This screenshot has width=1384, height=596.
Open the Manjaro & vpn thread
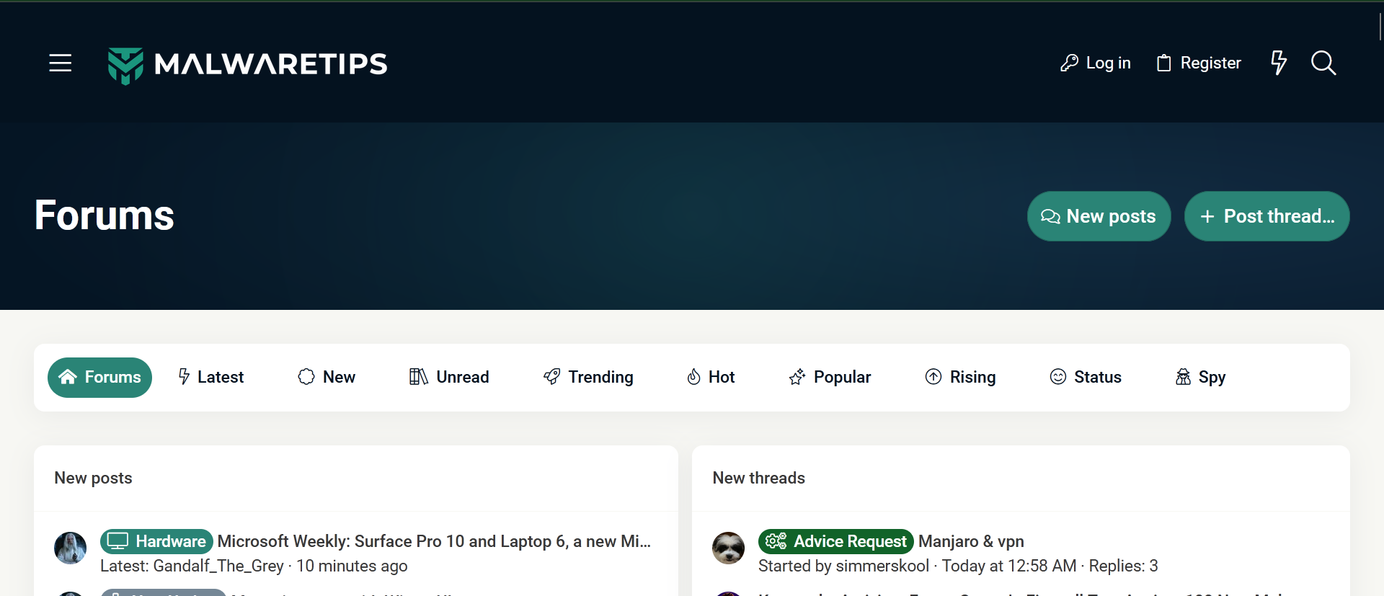(971, 541)
